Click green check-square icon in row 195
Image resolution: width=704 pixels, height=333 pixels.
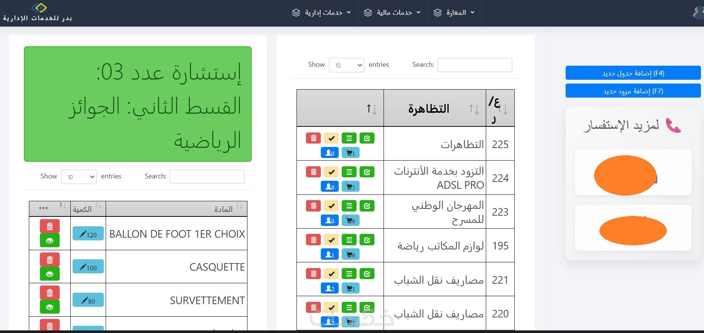[367, 240]
